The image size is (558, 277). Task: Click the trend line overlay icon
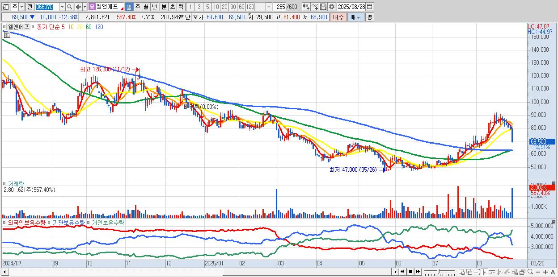(x=492, y=272)
